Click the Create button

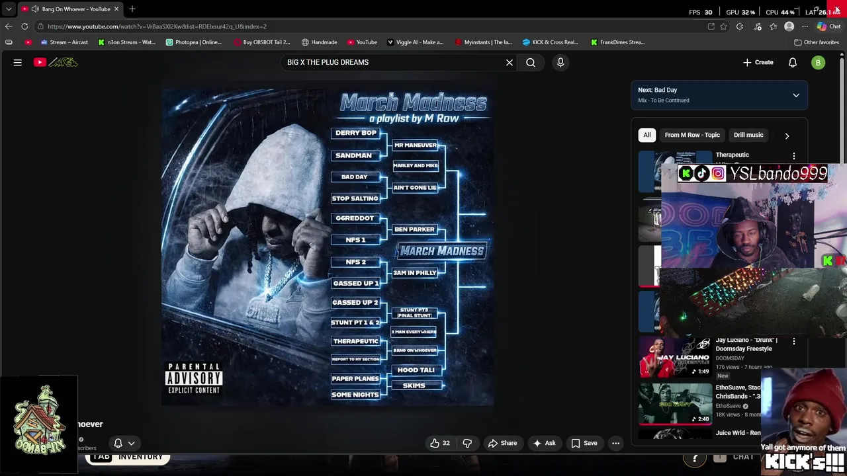(758, 62)
